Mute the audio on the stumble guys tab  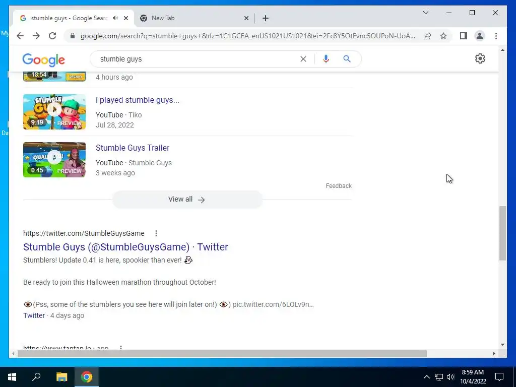[115, 18]
